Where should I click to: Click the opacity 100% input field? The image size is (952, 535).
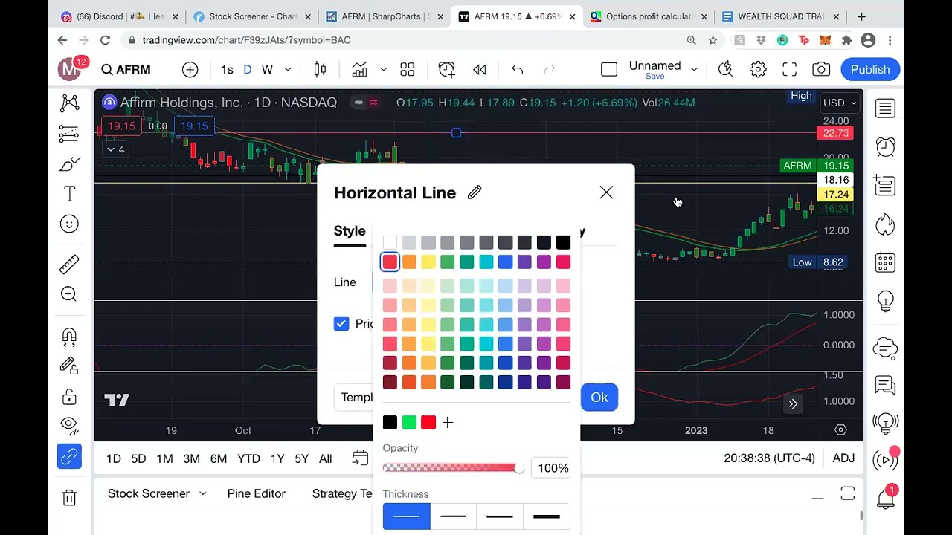tap(553, 468)
